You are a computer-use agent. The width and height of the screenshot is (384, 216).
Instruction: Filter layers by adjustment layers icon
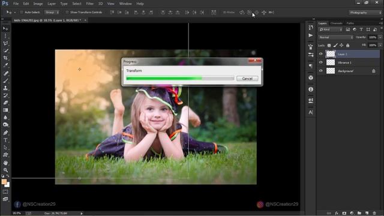coord(355,29)
